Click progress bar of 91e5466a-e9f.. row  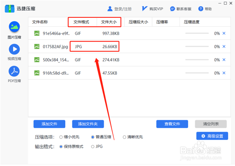coord(197,33)
